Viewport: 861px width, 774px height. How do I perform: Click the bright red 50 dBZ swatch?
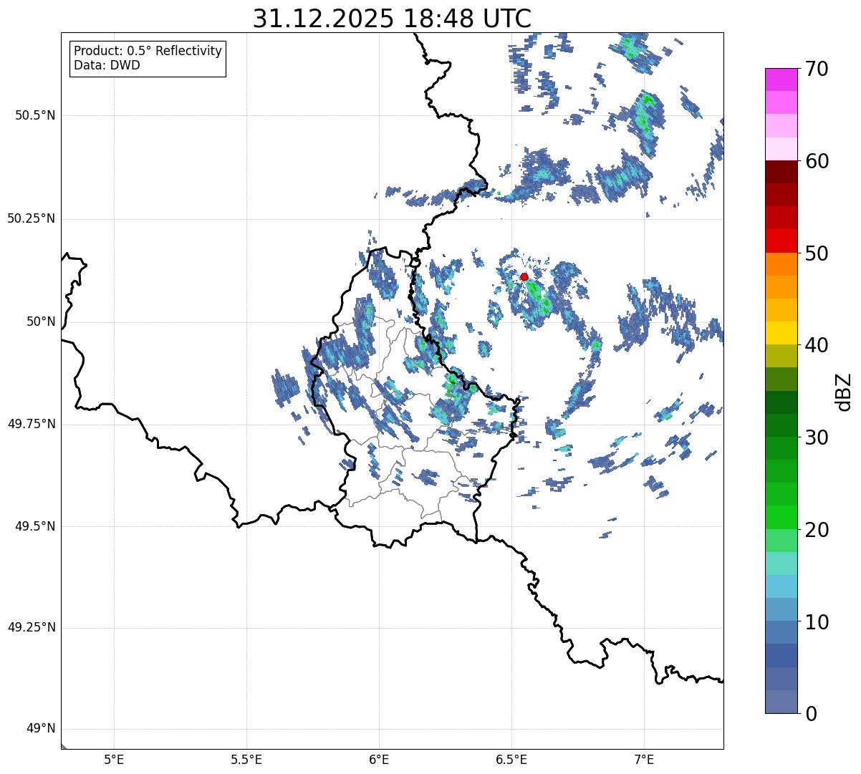coord(781,241)
